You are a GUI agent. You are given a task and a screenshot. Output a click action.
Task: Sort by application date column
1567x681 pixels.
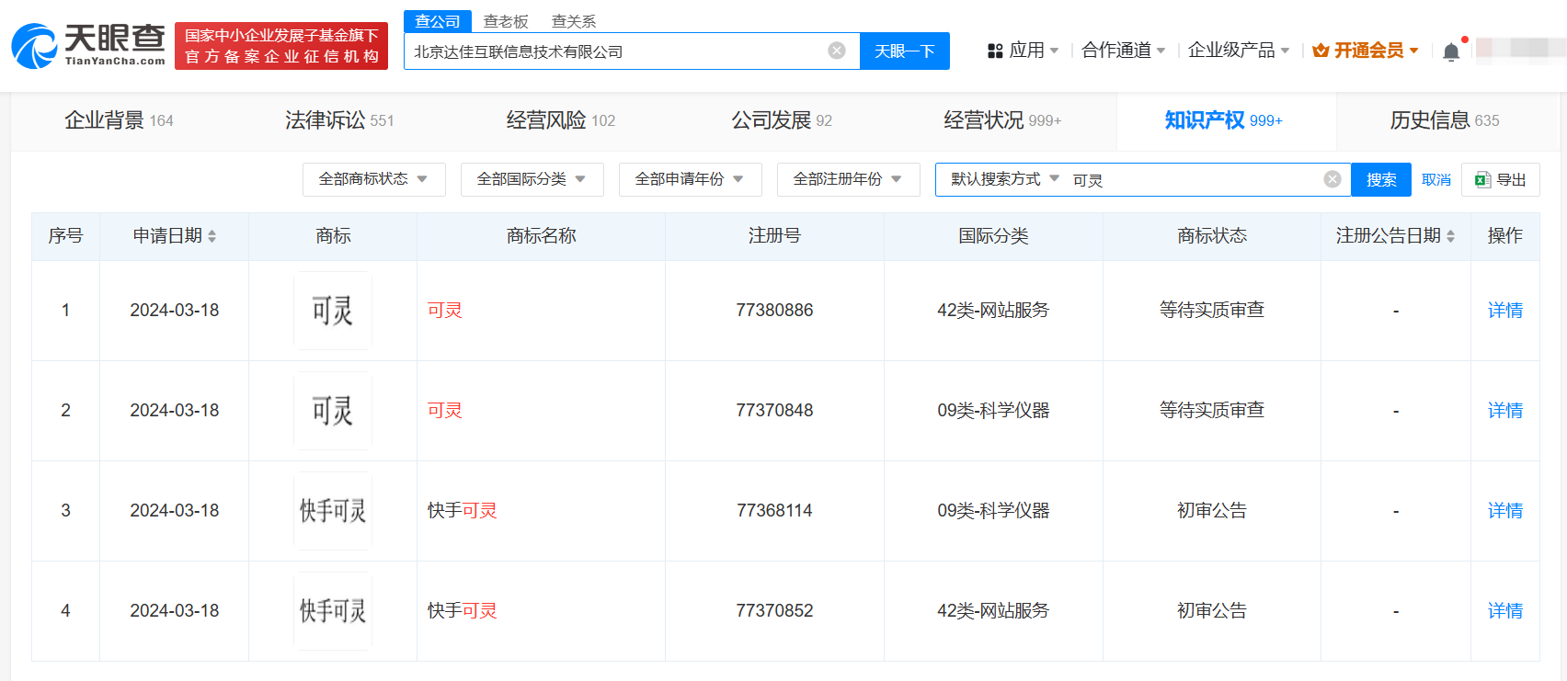[212, 236]
